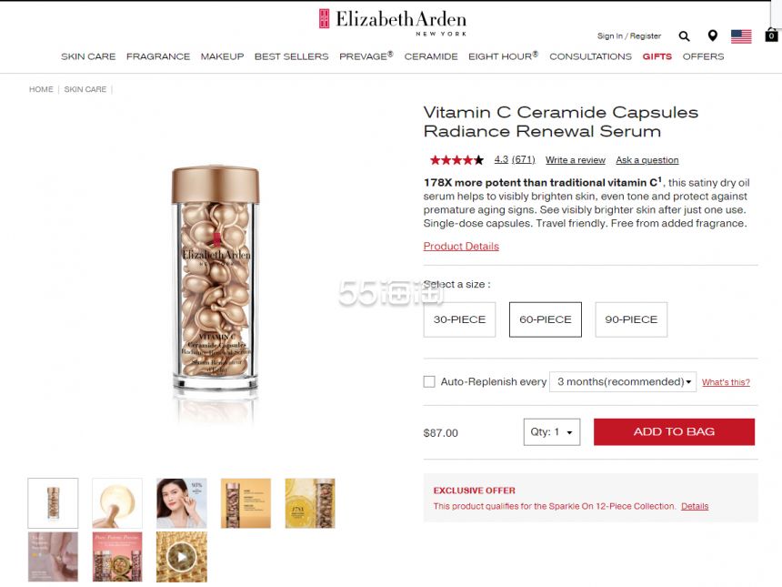Choose the 60-PIECE size option

pyautogui.click(x=545, y=319)
